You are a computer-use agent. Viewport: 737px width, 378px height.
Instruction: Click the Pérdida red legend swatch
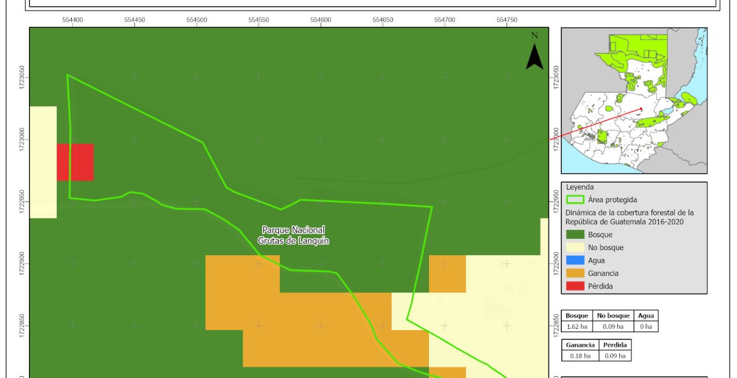[574, 286]
